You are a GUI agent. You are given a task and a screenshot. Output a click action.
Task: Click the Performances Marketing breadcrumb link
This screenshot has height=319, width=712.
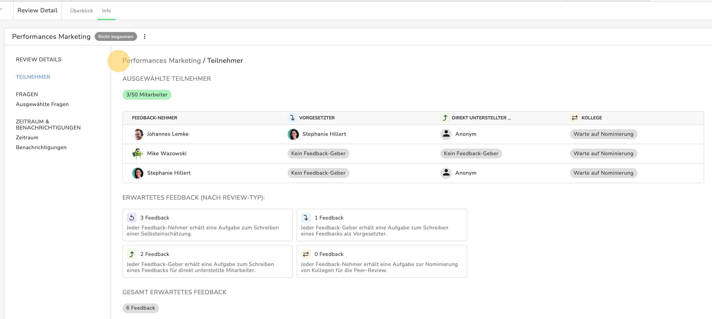coord(161,61)
